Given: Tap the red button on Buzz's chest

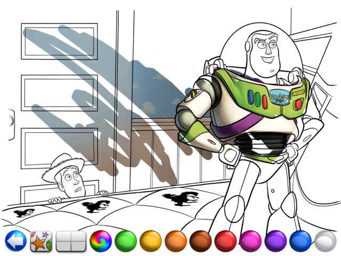Looking at the screenshot, I should click(x=299, y=105).
